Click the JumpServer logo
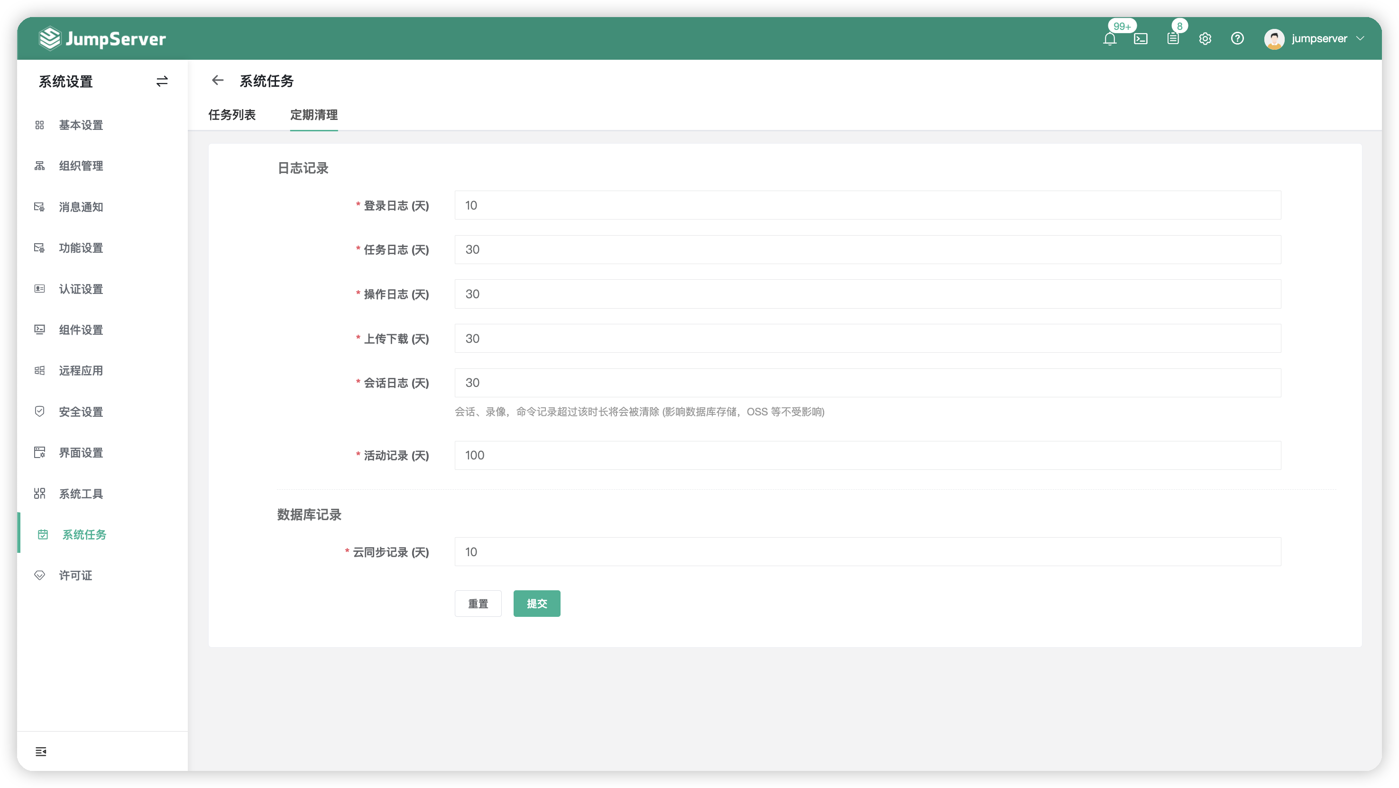1399x788 pixels. [x=102, y=38]
